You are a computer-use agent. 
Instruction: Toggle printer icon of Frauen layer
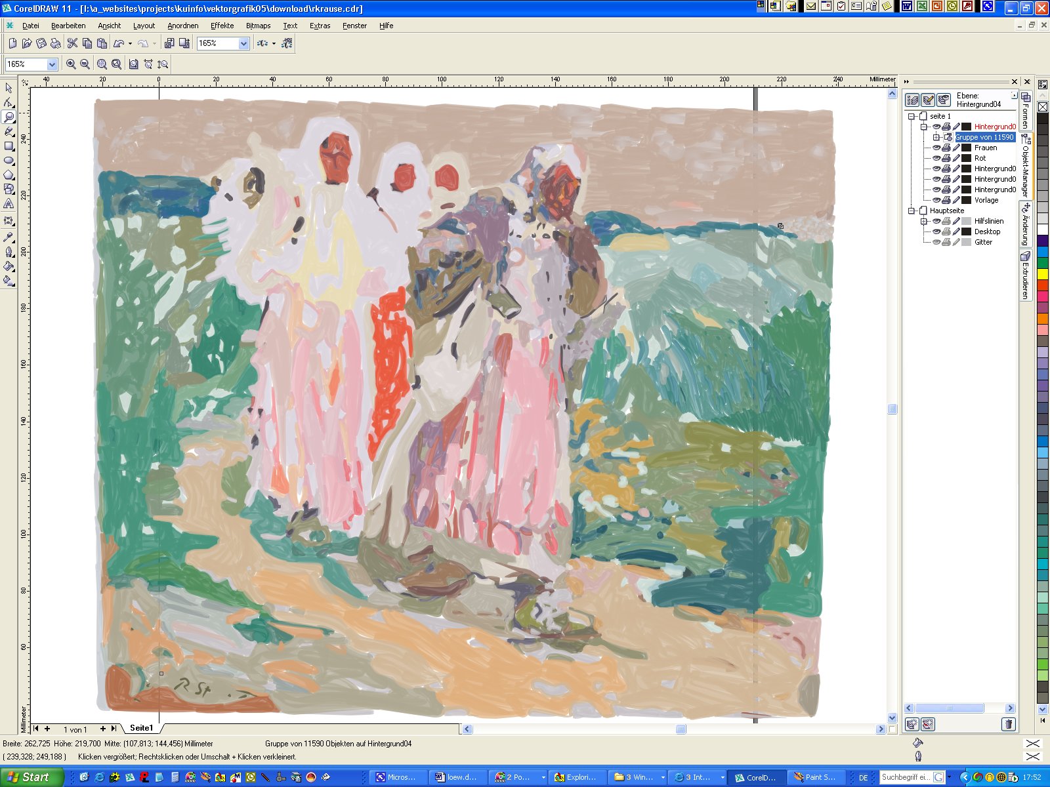coord(946,148)
